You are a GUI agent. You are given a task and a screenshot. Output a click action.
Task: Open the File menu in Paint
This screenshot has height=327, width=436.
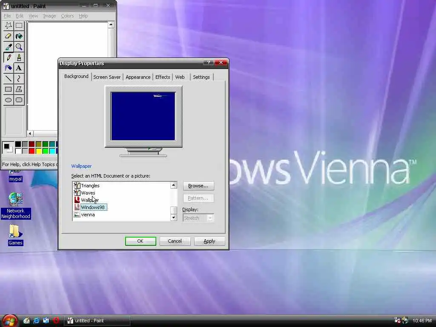[7, 16]
